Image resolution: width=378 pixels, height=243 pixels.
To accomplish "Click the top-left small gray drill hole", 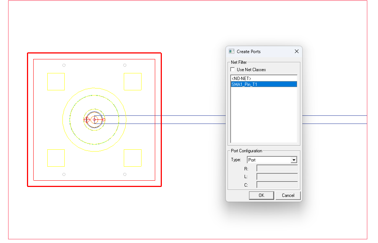I will [64, 65].
